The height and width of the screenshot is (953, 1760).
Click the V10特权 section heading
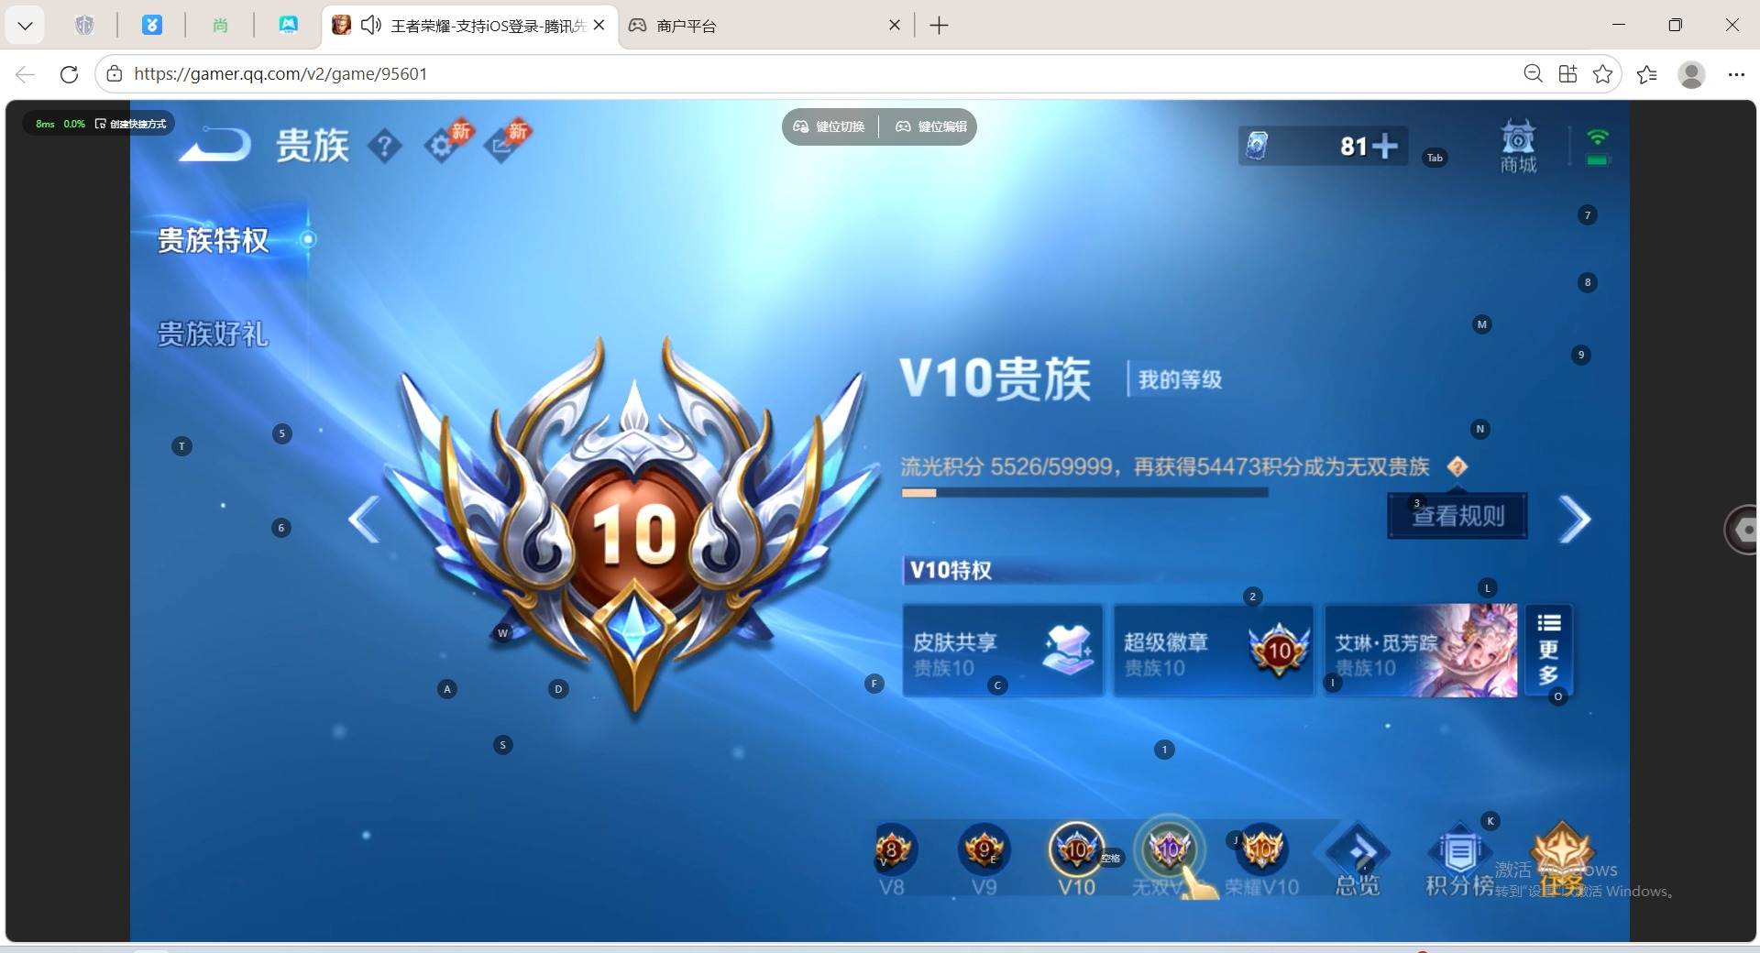coord(951,570)
